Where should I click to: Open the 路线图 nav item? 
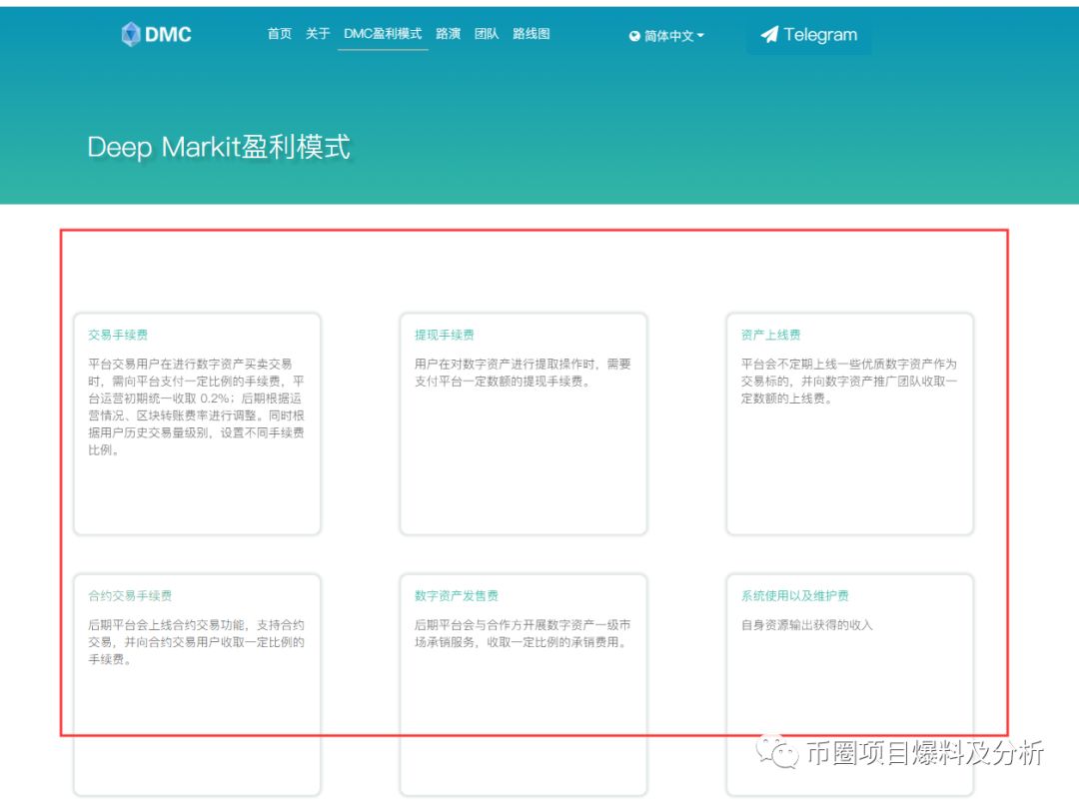point(532,34)
